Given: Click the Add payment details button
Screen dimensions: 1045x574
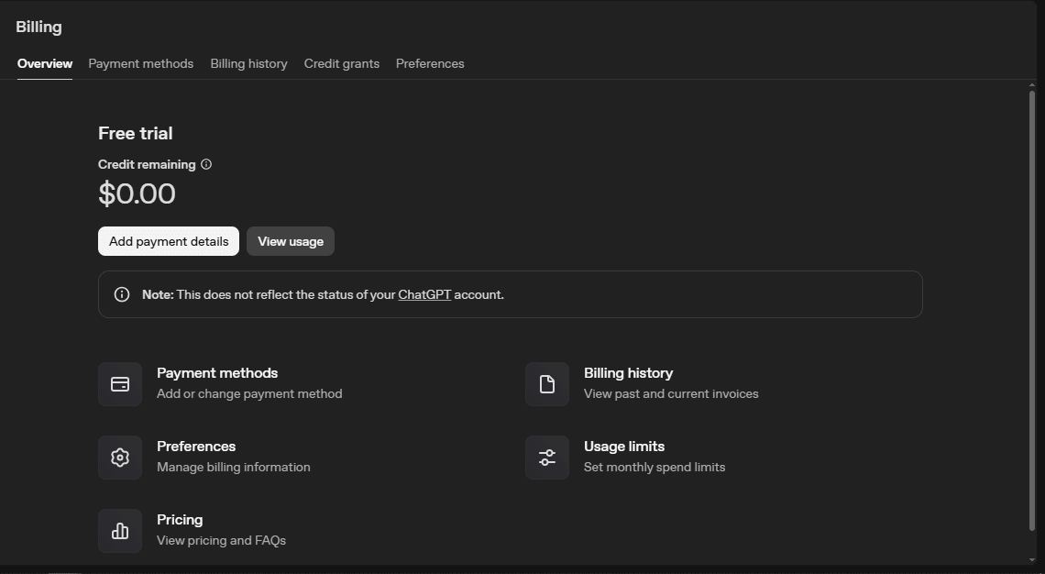Looking at the screenshot, I should [168, 241].
